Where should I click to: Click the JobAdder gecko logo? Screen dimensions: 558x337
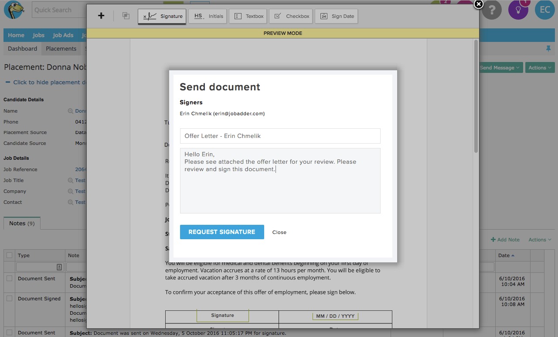14,10
